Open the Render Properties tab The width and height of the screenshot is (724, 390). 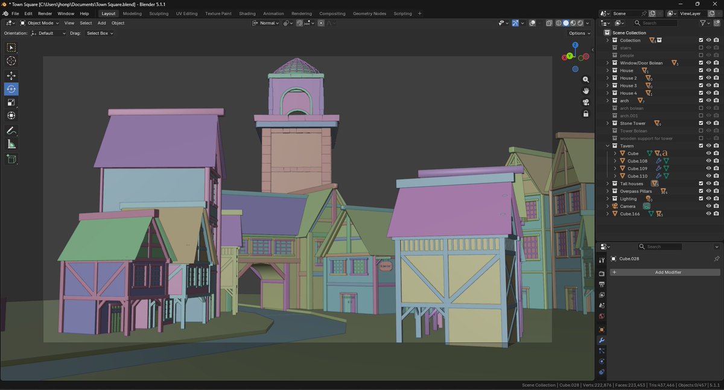[601, 273]
